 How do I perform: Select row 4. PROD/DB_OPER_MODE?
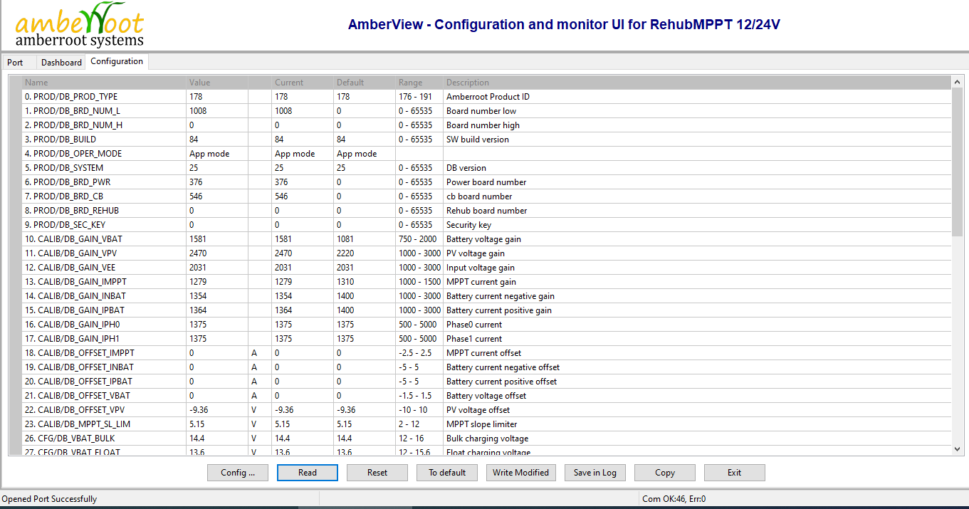[487, 154]
